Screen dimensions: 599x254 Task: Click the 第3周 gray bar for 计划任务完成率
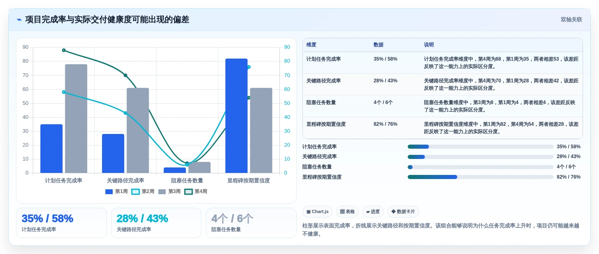coord(76,119)
